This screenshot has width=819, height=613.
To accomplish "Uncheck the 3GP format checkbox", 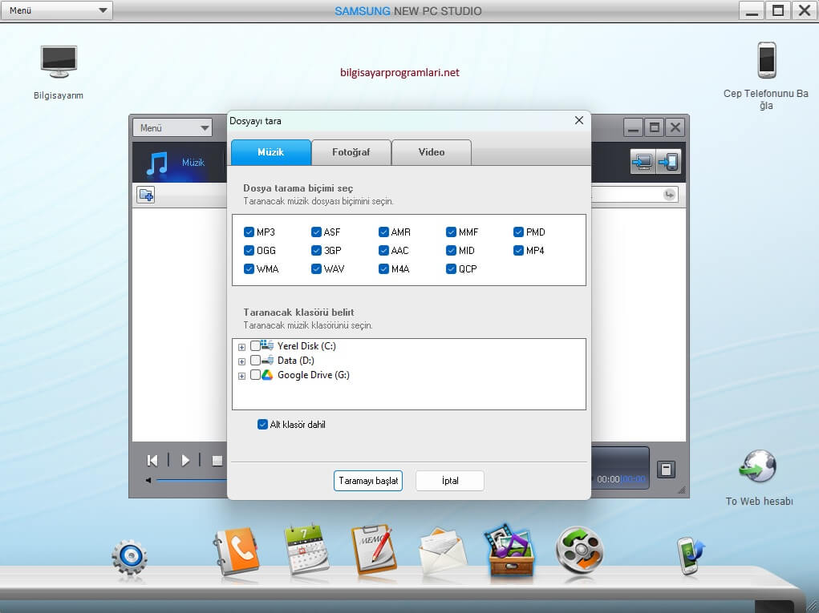I will [x=316, y=251].
